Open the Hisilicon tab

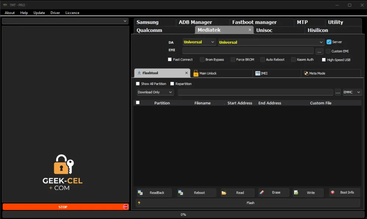click(x=333, y=30)
